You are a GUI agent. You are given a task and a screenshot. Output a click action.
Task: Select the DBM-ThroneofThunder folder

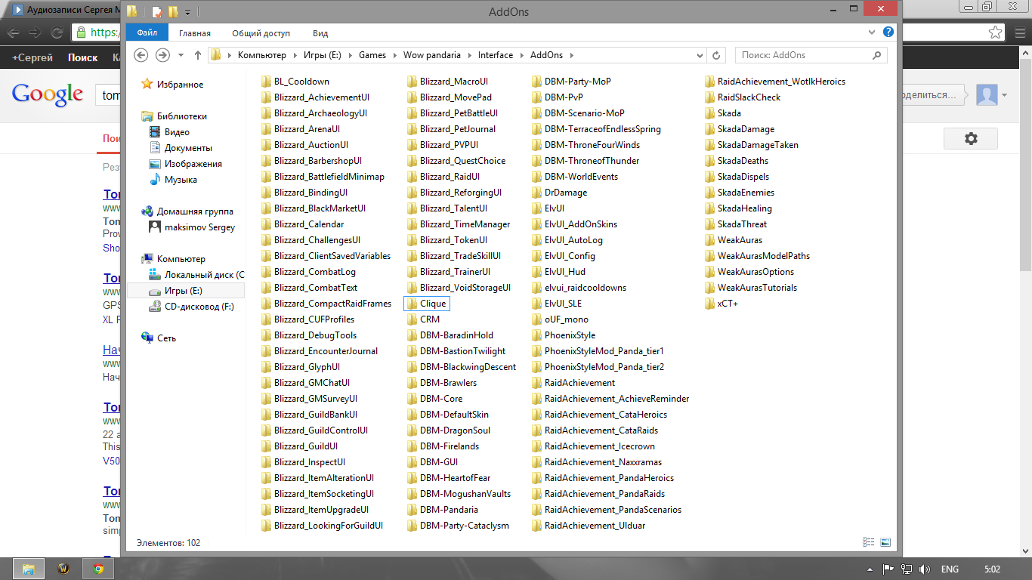pos(592,161)
